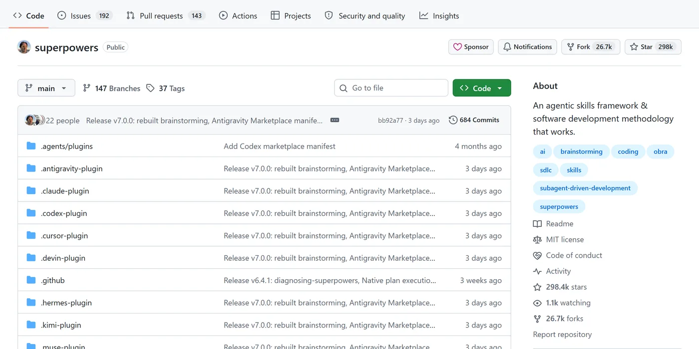
Task: Click the Sponsor button
Action: tap(471, 47)
